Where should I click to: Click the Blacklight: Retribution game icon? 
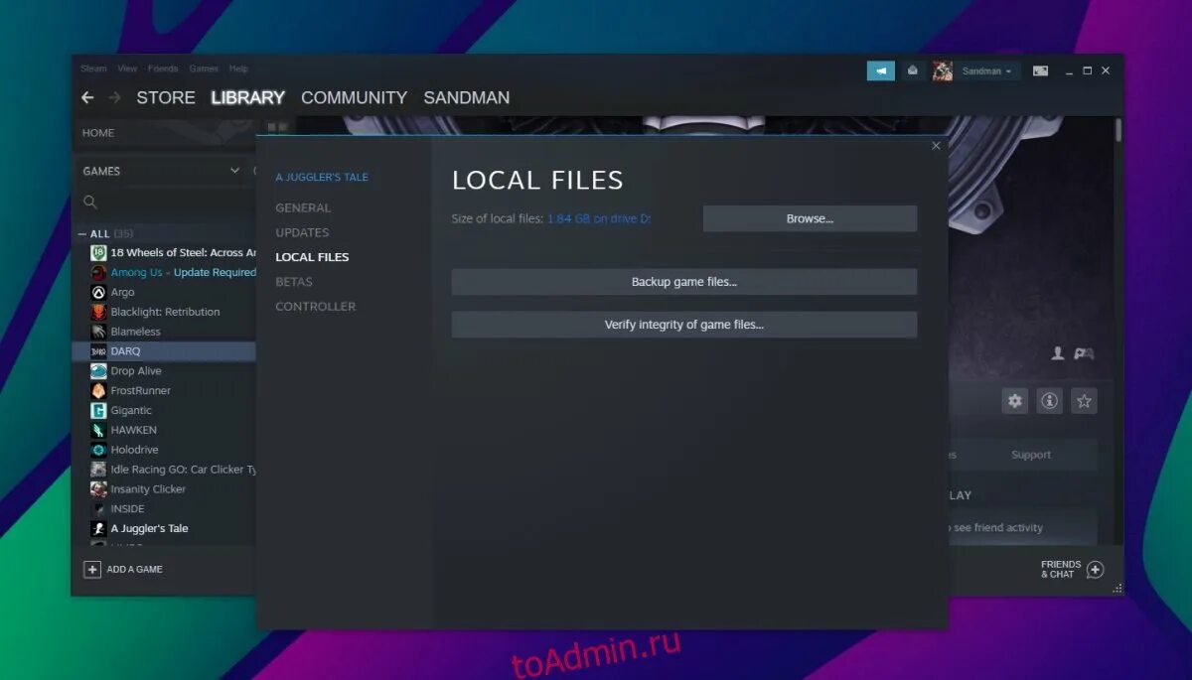coord(98,312)
